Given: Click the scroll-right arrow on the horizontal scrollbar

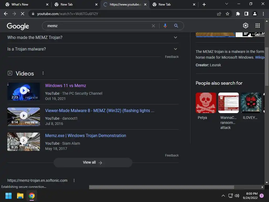Looking at the screenshot, I should point(262,187).
